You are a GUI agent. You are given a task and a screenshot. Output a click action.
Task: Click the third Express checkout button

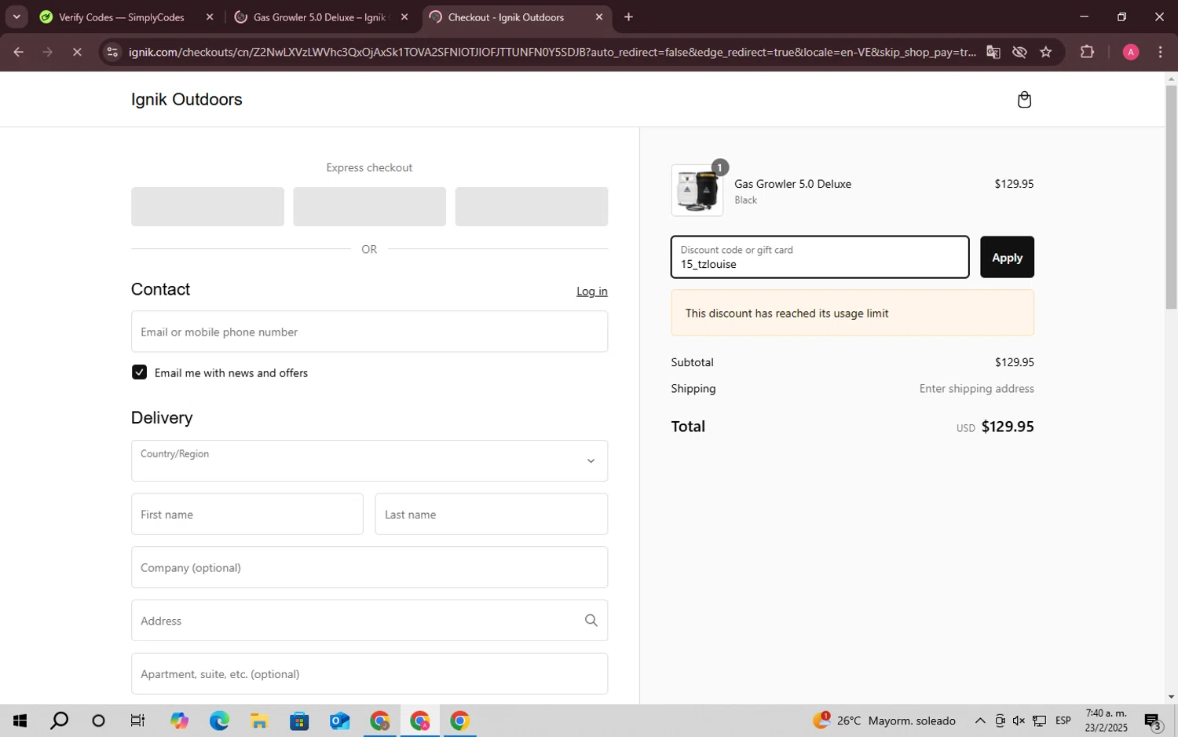532,207
